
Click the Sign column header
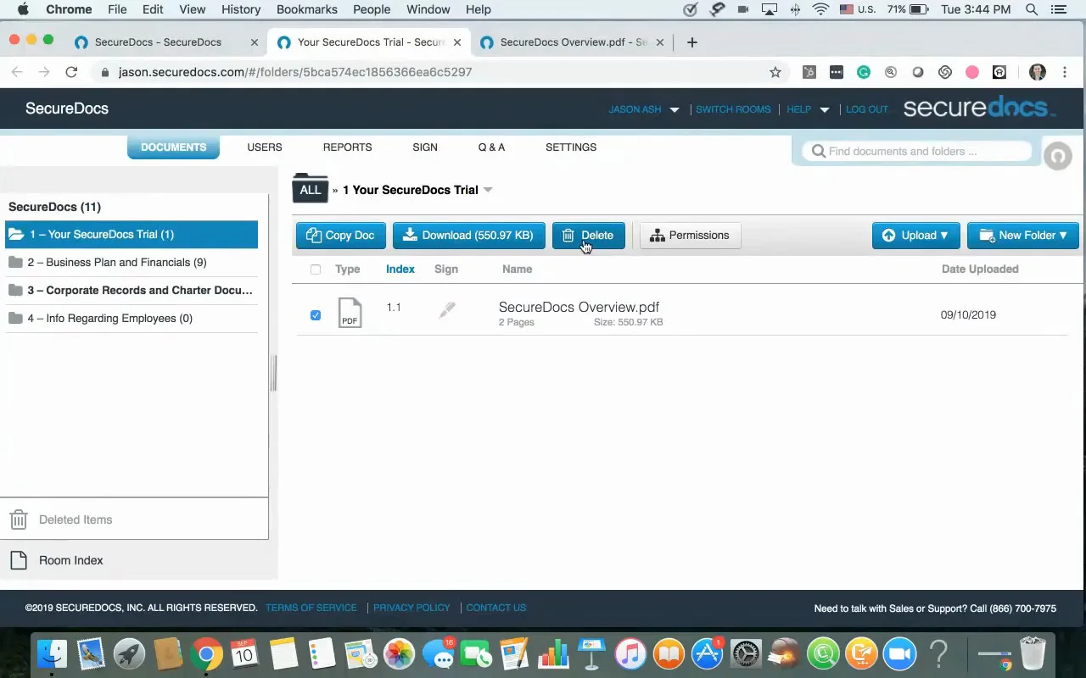click(446, 269)
